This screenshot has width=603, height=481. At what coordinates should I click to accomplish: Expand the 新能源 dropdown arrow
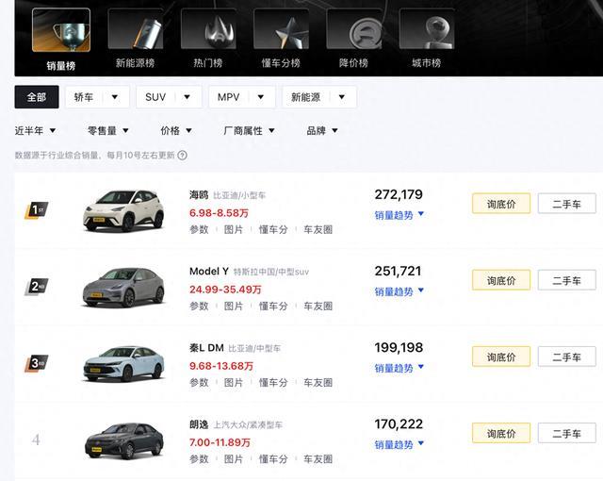click(x=341, y=97)
